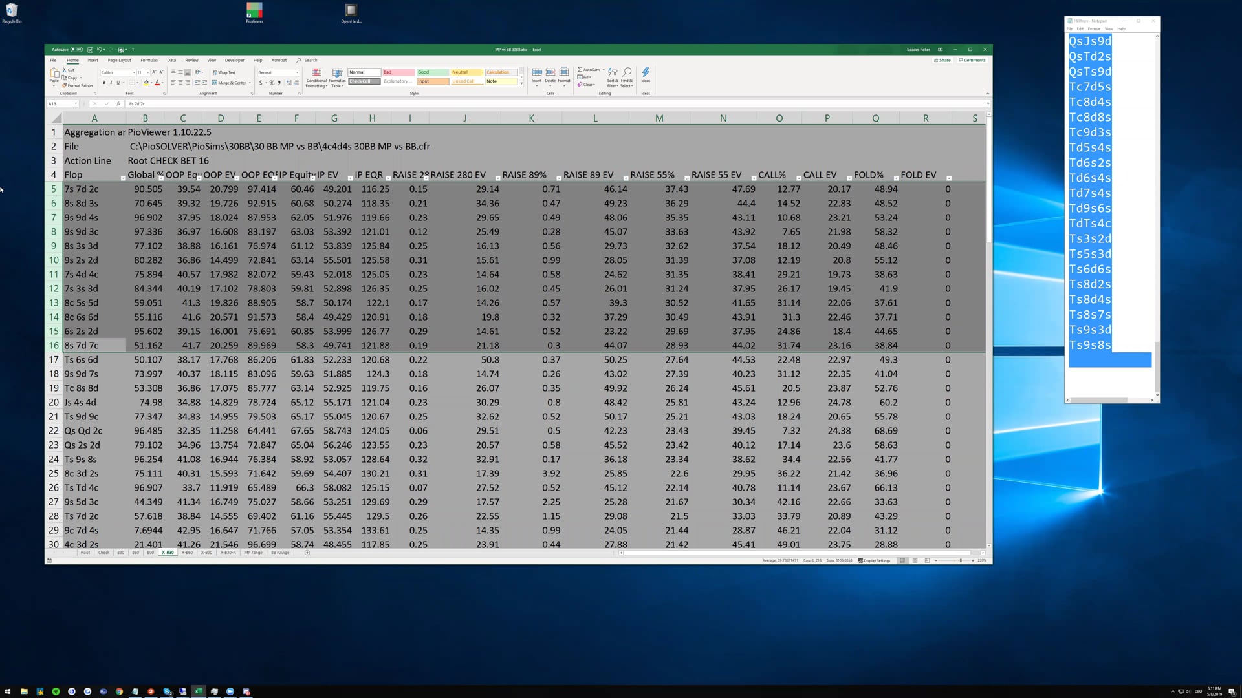1242x698 pixels.
Task: Click Merge & Center
Action: pos(229,83)
